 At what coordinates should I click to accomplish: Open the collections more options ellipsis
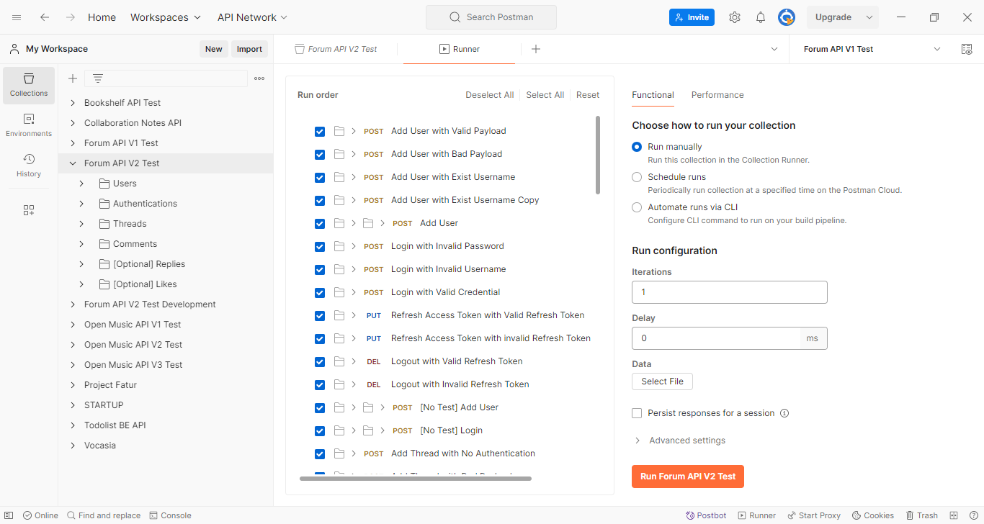259,78
